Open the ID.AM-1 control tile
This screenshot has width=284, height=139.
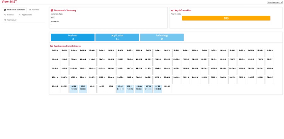click(55, 53)
